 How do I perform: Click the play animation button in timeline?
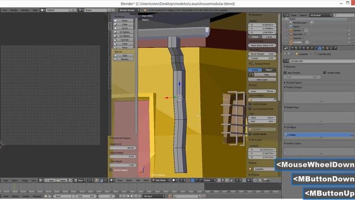[132, 196]
